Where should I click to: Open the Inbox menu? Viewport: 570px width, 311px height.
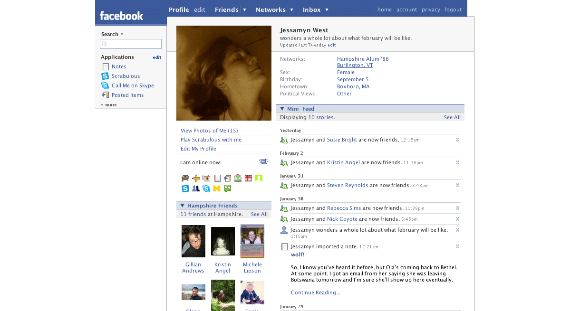tap(311, 10)
